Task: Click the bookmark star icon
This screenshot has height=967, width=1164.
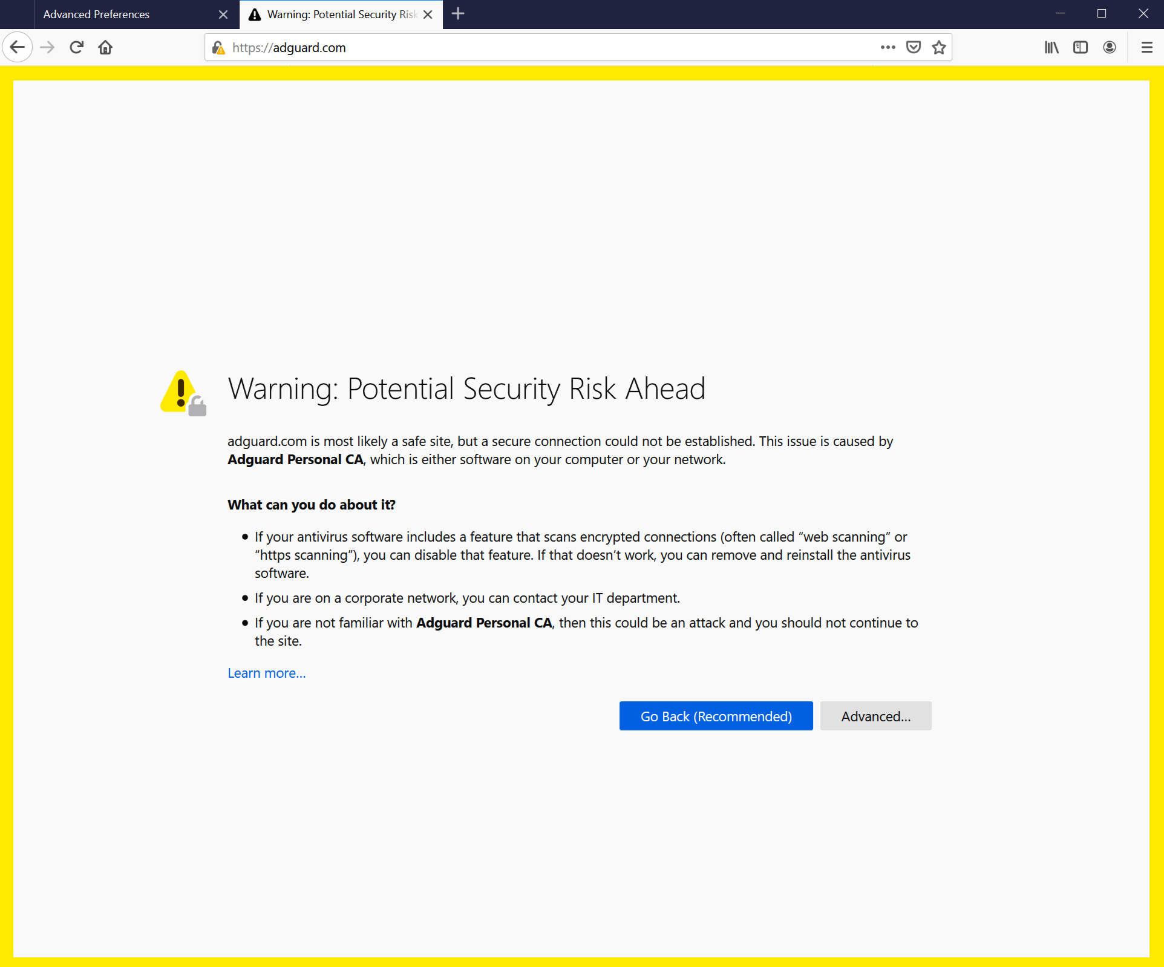Action: pyautogui.click(x=938, y=47)
